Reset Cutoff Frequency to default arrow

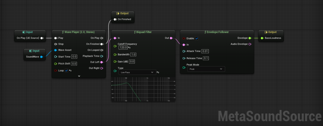point(129,48)
